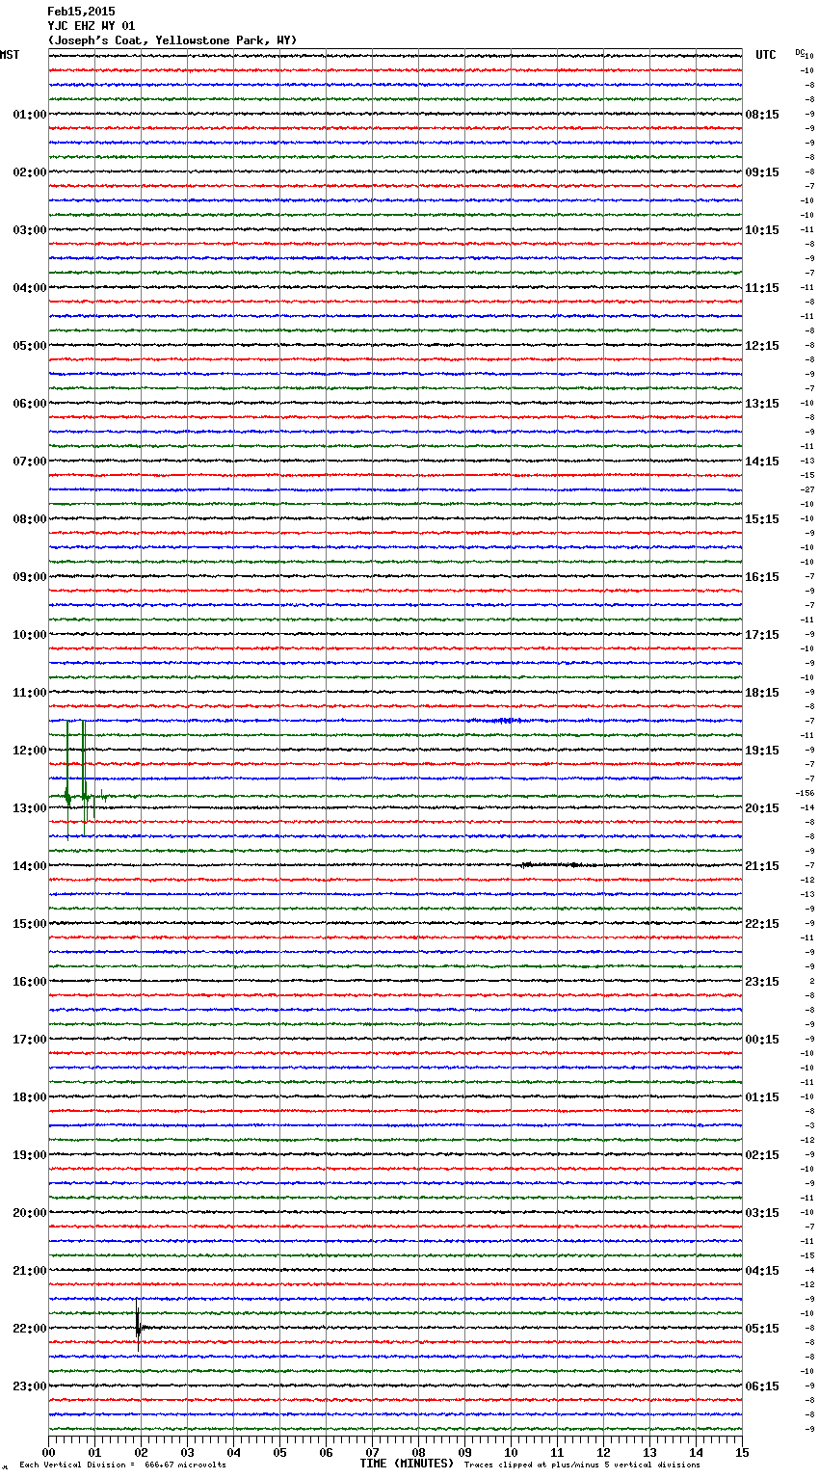Select the 23:00 MST hour label
Screen dimensions: 819x1478
coord(30,1386)
